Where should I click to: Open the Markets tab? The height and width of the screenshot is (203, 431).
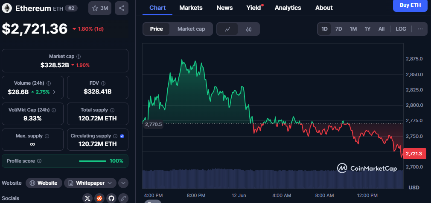point(191,8)
